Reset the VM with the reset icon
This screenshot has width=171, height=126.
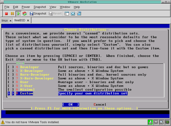[25, 14]
